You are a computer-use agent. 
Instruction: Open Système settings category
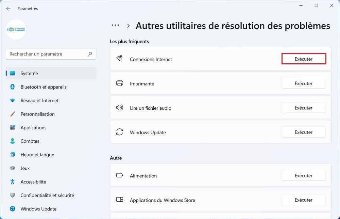tap(51, 73)
